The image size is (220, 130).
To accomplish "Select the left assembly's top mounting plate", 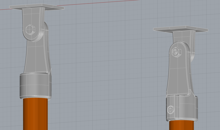I will tap(37, 7).
